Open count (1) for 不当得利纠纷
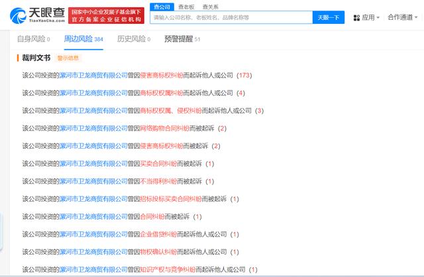Screen dimensions: 424x277 point(209,181)
